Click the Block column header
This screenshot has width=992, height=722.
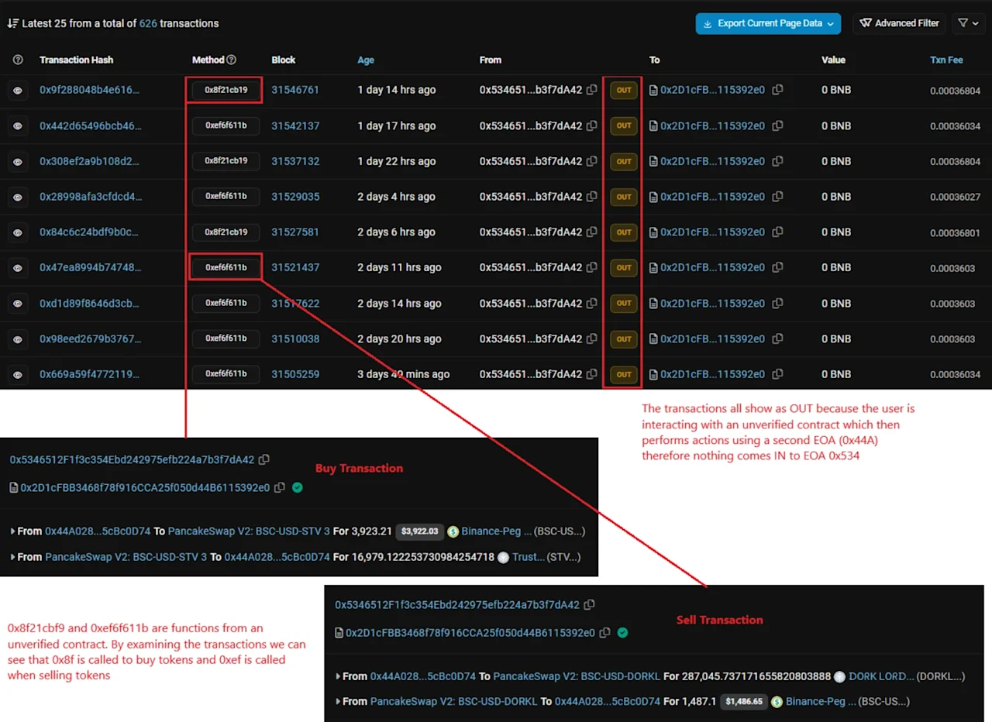tap(284, 60)
